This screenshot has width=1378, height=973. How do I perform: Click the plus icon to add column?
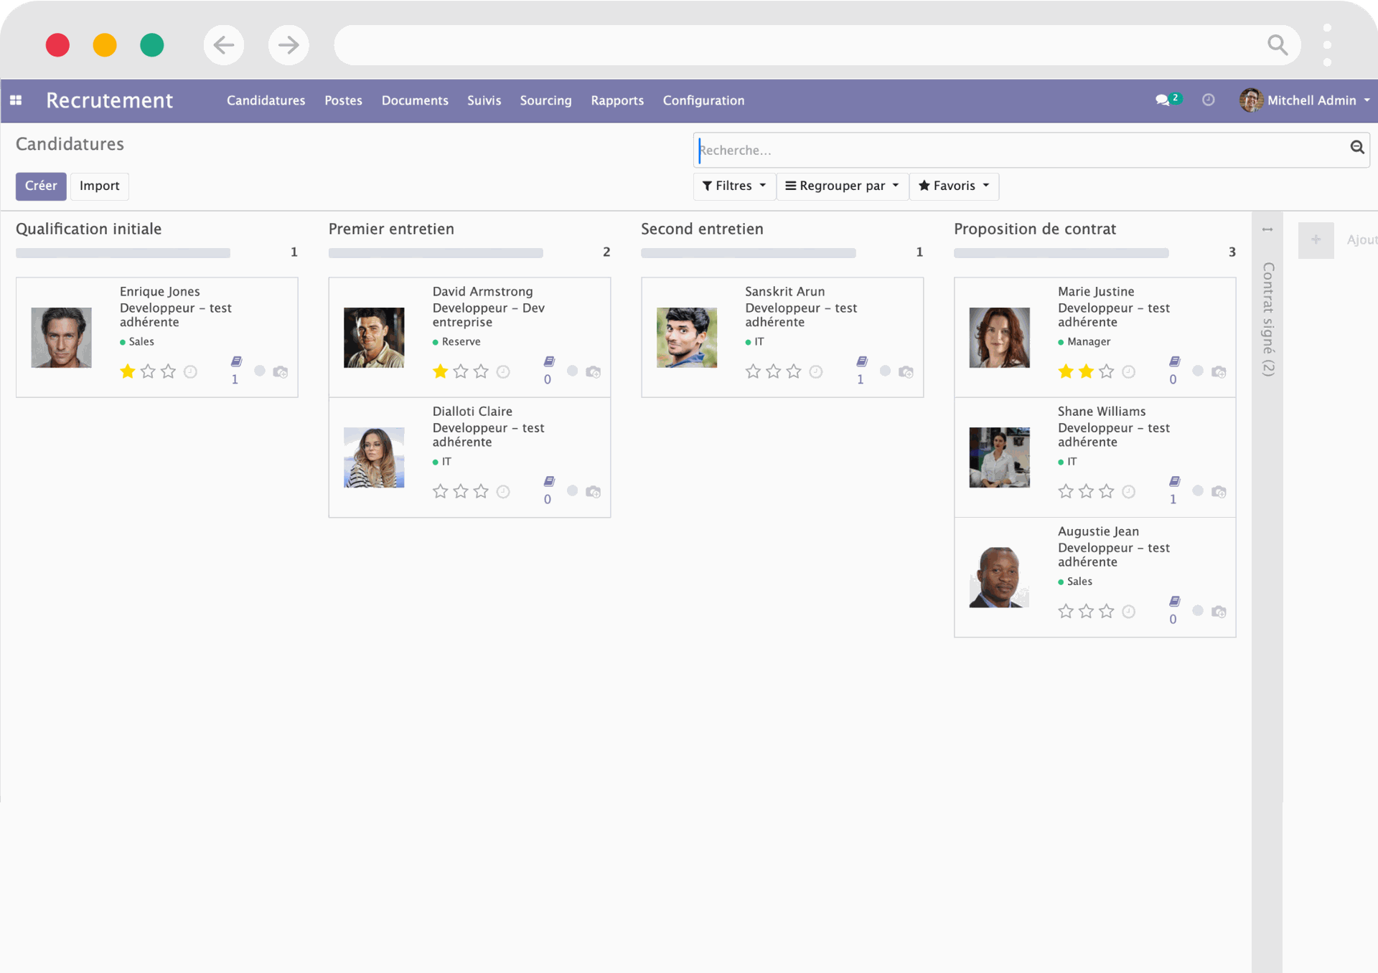pyautogui.click(x=1316, y=240)
